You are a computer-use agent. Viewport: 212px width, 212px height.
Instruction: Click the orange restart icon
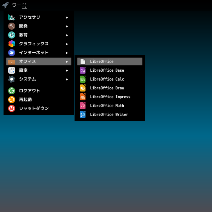12,100
